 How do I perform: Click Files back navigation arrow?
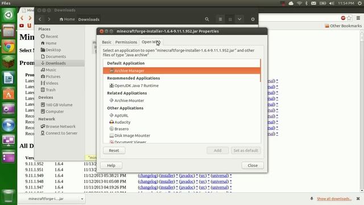point(40,19)
